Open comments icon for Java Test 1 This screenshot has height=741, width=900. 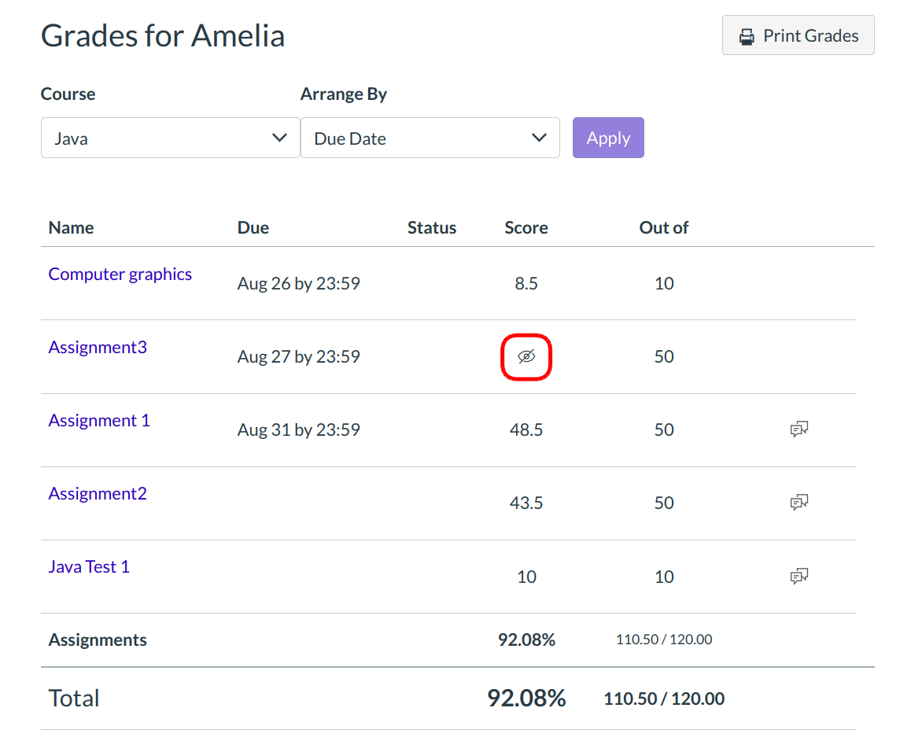[x=799, y=577]
